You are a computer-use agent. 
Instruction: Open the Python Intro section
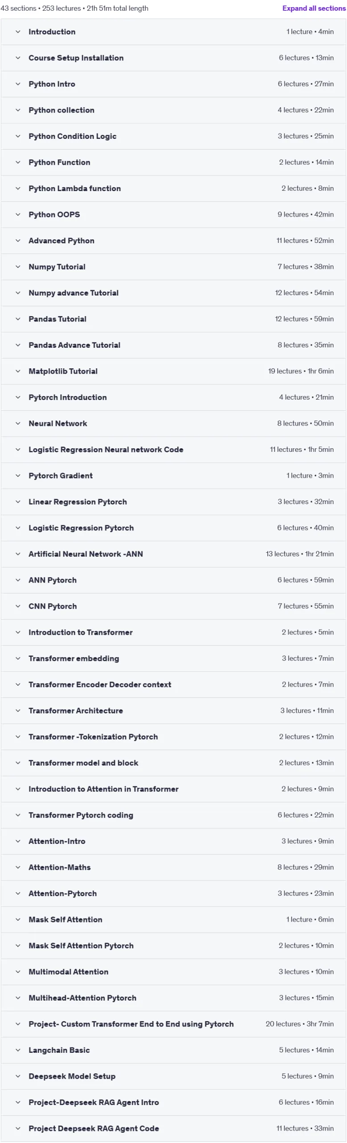[x=173, y=84]
